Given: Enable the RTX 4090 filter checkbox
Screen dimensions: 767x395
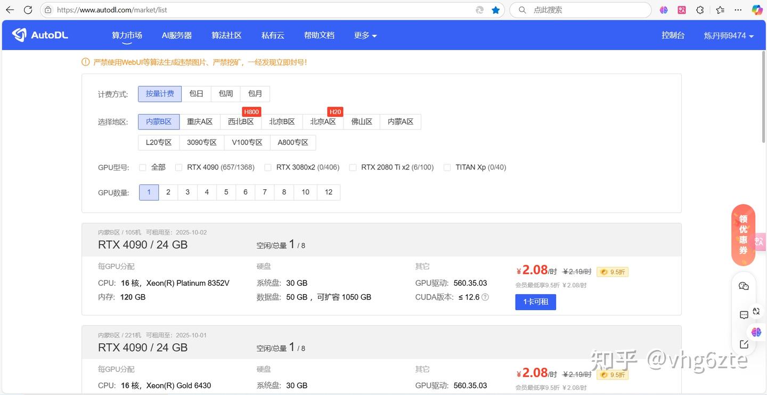Looking at the screenshot, I should 178,167.
